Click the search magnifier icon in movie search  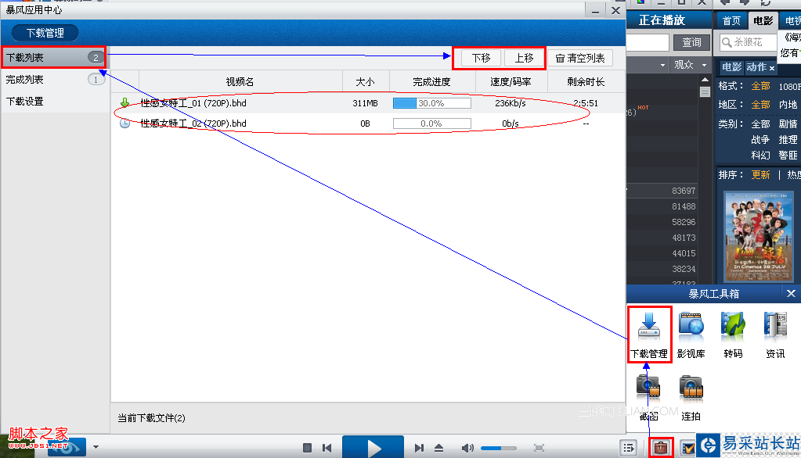click(727, 42)
